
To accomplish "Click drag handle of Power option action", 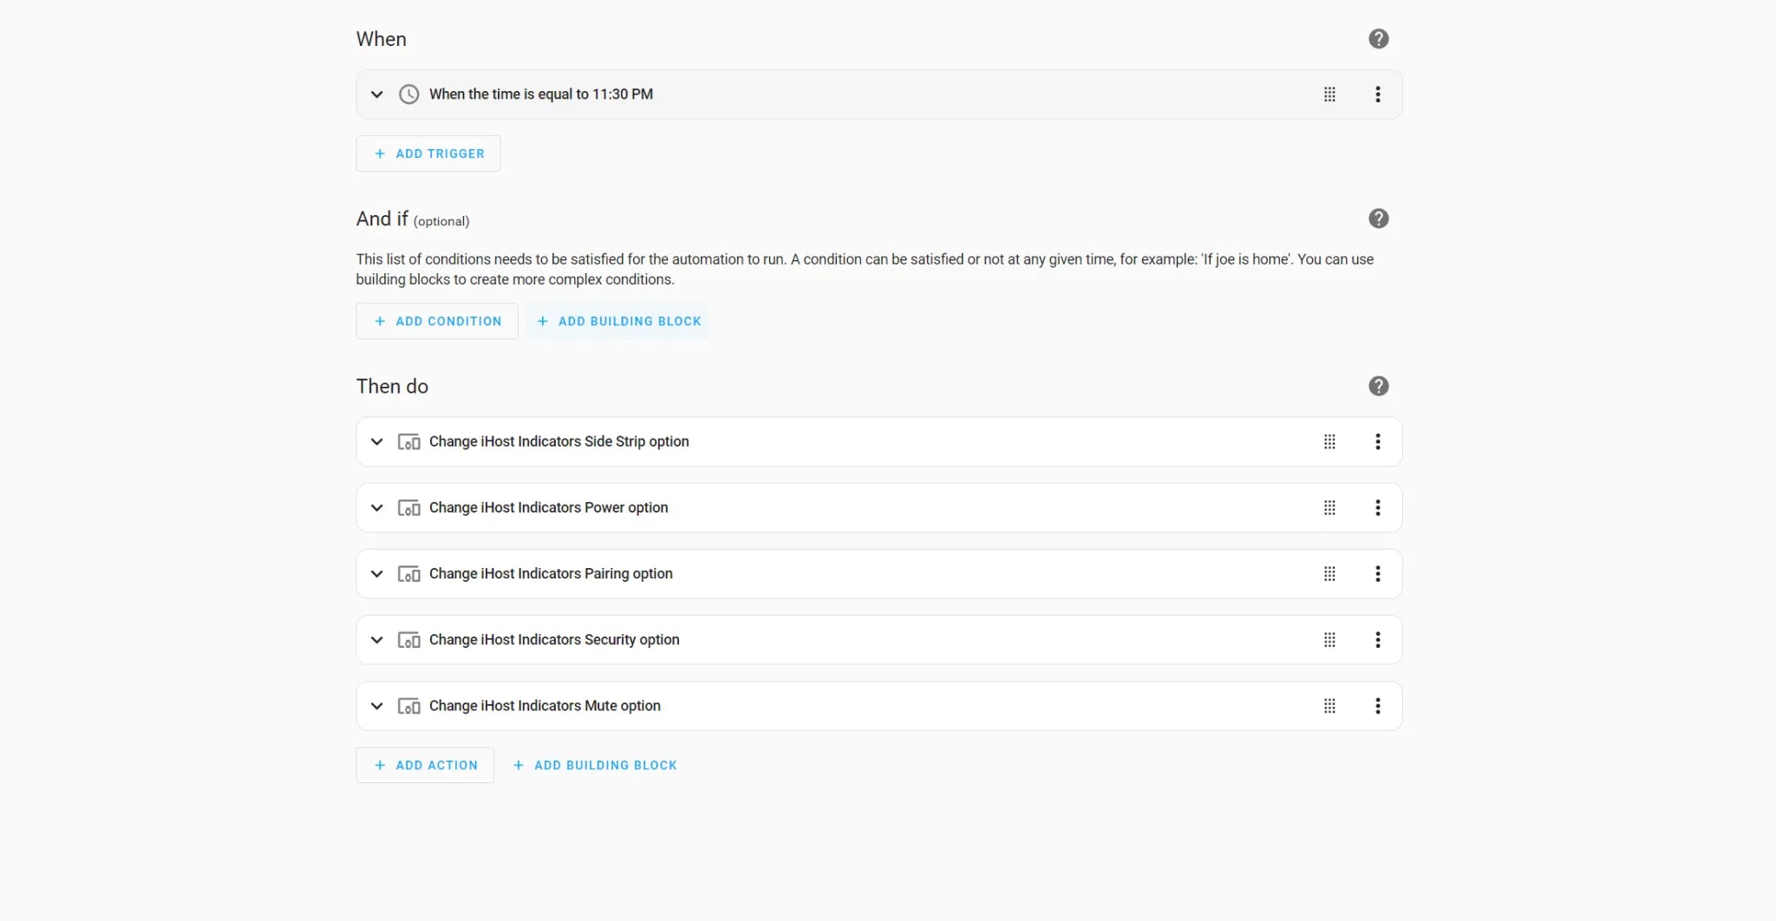I will coord(1329,507).
